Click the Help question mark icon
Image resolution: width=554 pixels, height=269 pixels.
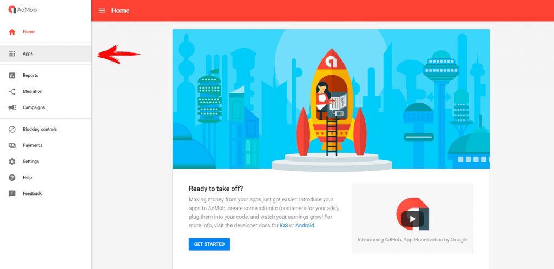point(12,178)
